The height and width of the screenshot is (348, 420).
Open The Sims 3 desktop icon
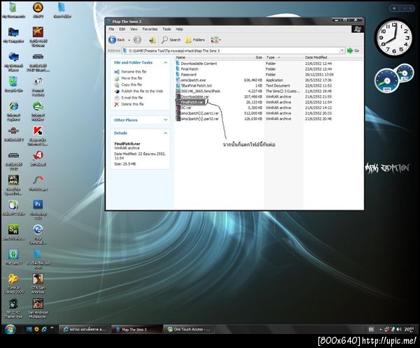(x=13, y=256)
